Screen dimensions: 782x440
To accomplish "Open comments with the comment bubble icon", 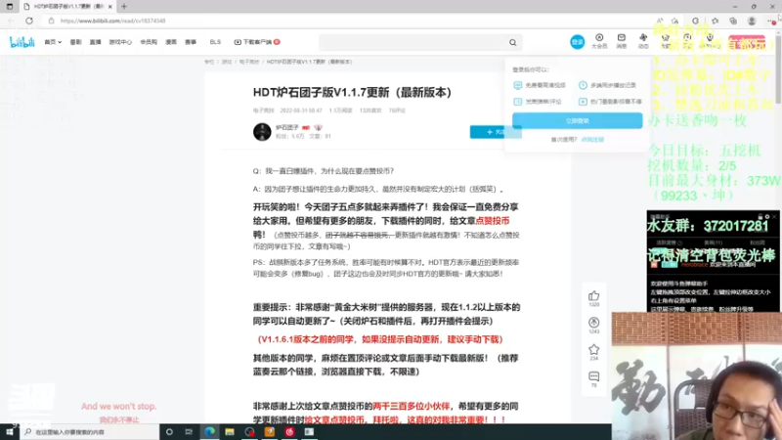I will [593, 376].
